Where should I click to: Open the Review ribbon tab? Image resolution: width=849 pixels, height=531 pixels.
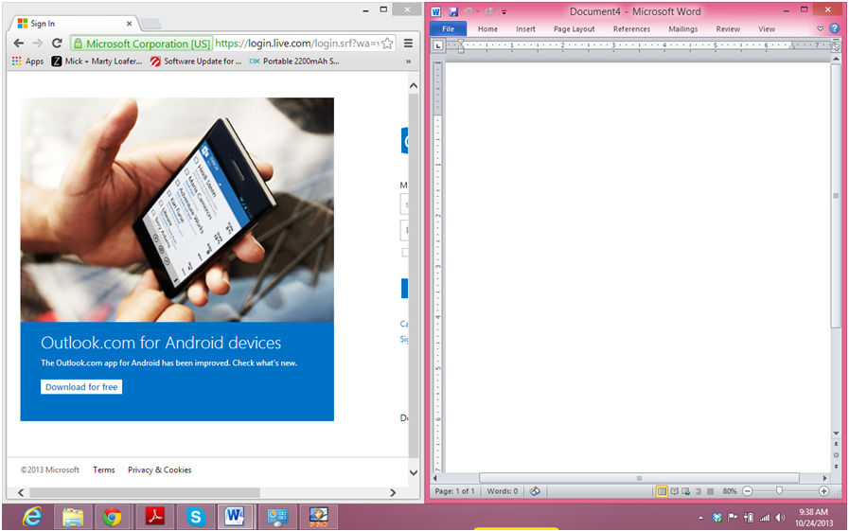[728, 28]
